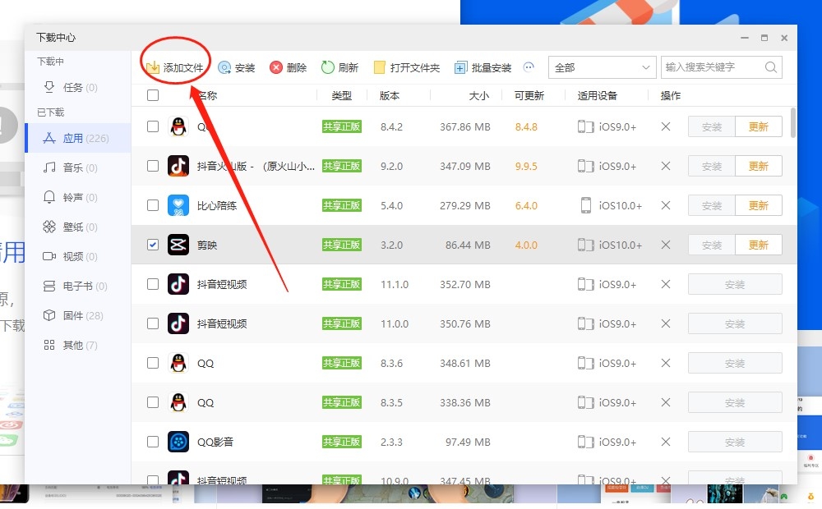Expand the 全部 filter dropdown

[602, 67]
